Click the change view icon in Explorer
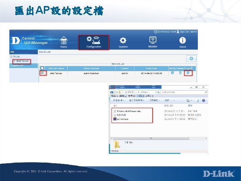The image size is (241, 181). coord(188,101)
